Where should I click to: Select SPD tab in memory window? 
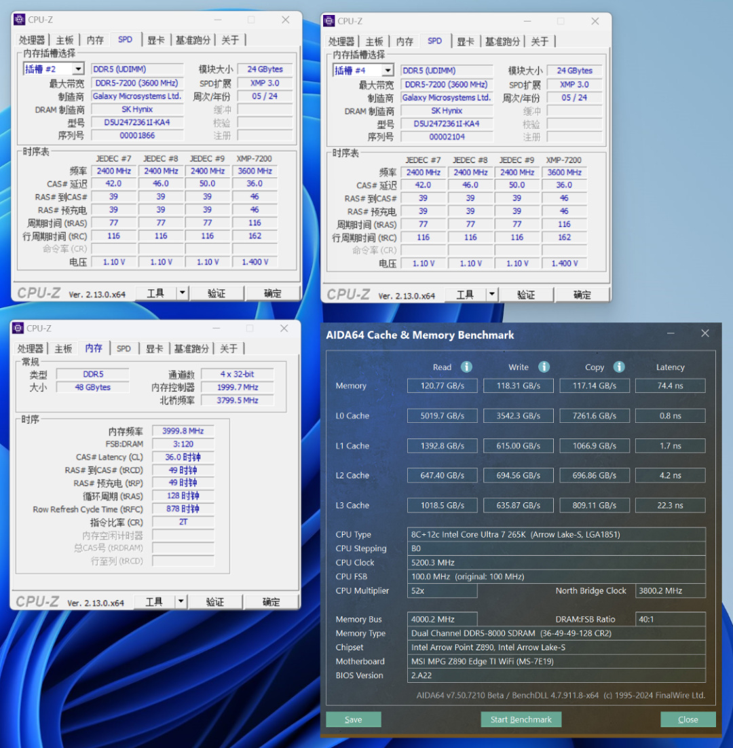tap(124, 349)
